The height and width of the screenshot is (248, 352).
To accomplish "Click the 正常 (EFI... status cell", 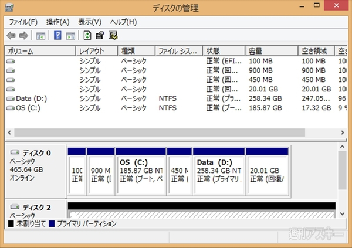I will point(224,61).
